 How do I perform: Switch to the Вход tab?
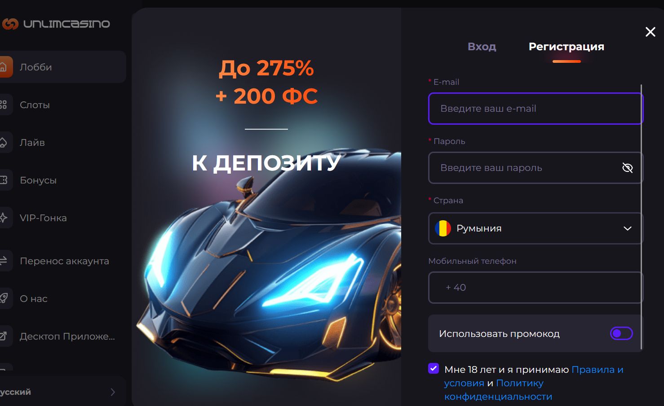click(482, 46)
